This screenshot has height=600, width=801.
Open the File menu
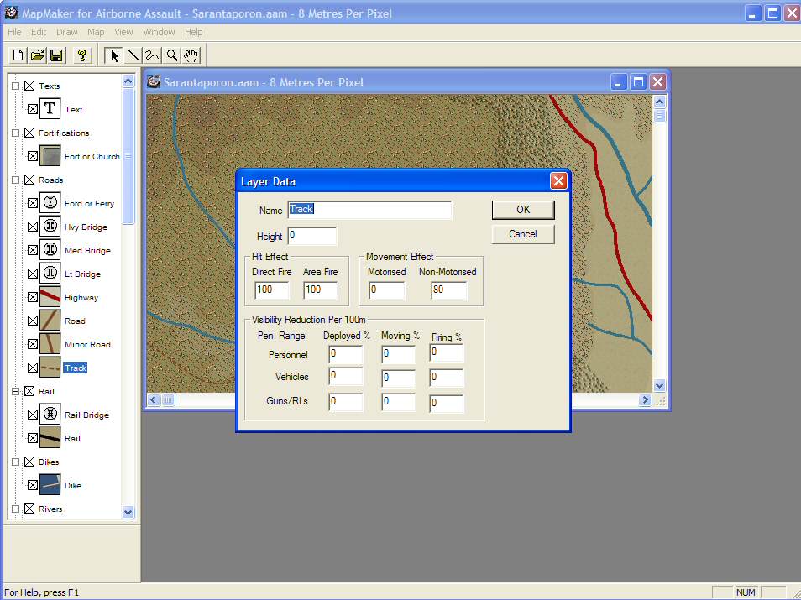14,32
